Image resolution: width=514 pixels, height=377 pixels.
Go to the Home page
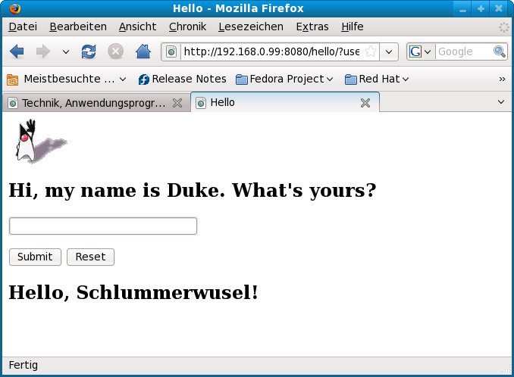pos(143,51)
